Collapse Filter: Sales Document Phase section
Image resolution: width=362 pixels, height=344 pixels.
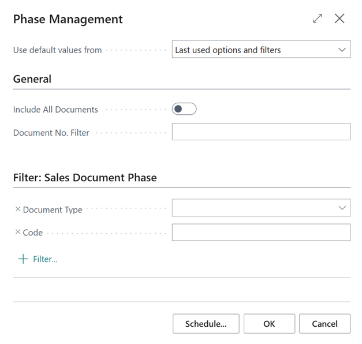pos(85,177)
